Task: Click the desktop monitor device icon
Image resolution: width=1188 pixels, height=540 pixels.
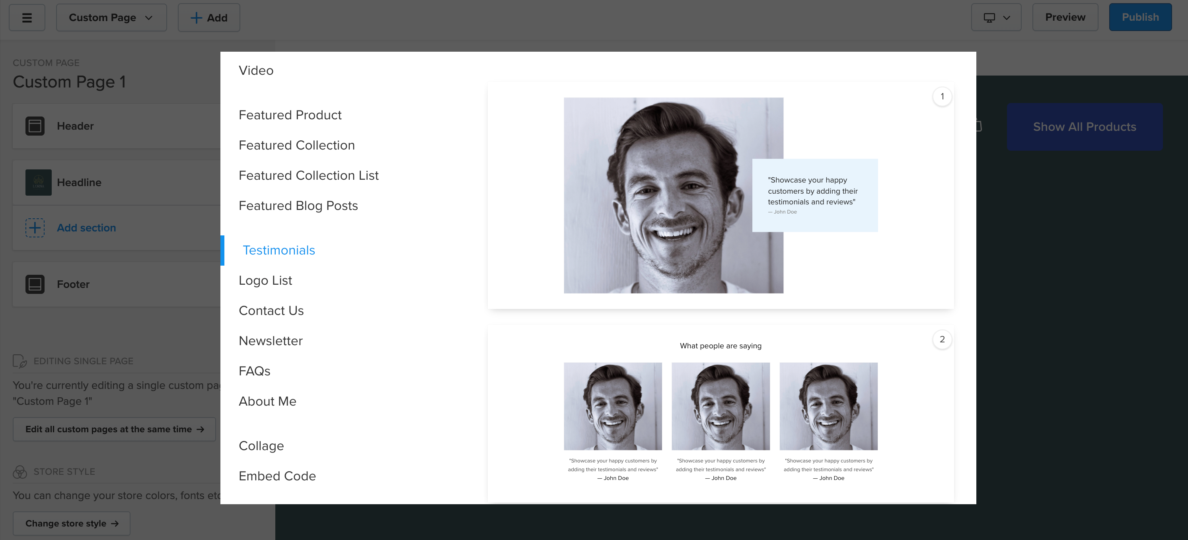Action: pyautogui.click(x=989, y=17)
